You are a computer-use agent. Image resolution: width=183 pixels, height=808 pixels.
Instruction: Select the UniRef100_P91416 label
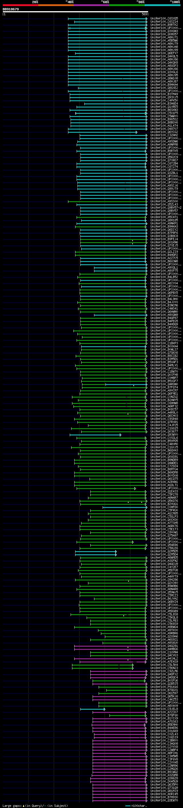pyautogui.click(x=164, y=687)
